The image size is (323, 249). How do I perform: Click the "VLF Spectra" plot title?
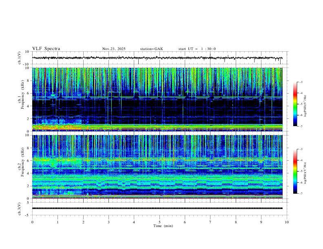tap(46, 49)
